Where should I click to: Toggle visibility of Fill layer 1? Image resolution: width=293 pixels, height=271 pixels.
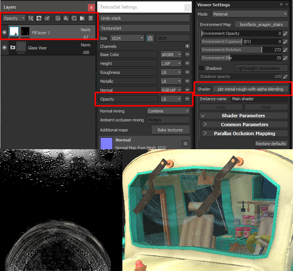[x=4, y=32]
